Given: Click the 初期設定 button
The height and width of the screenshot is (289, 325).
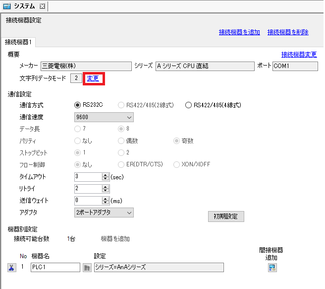Looking at the screenshot, I should [x=226, y=217].
